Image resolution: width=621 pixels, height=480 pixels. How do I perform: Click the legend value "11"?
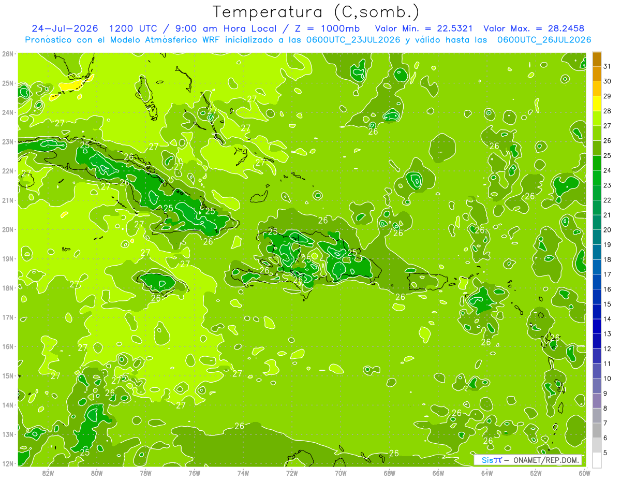607,363
